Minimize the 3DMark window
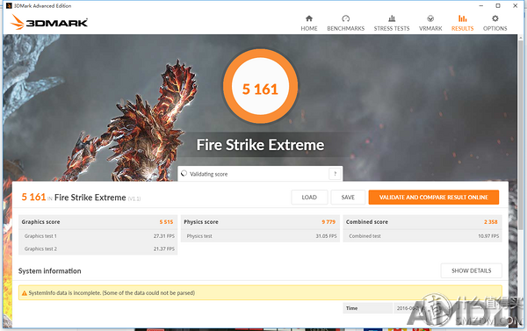Viewport: 527px width, 331px height. (x=481, y=6)
